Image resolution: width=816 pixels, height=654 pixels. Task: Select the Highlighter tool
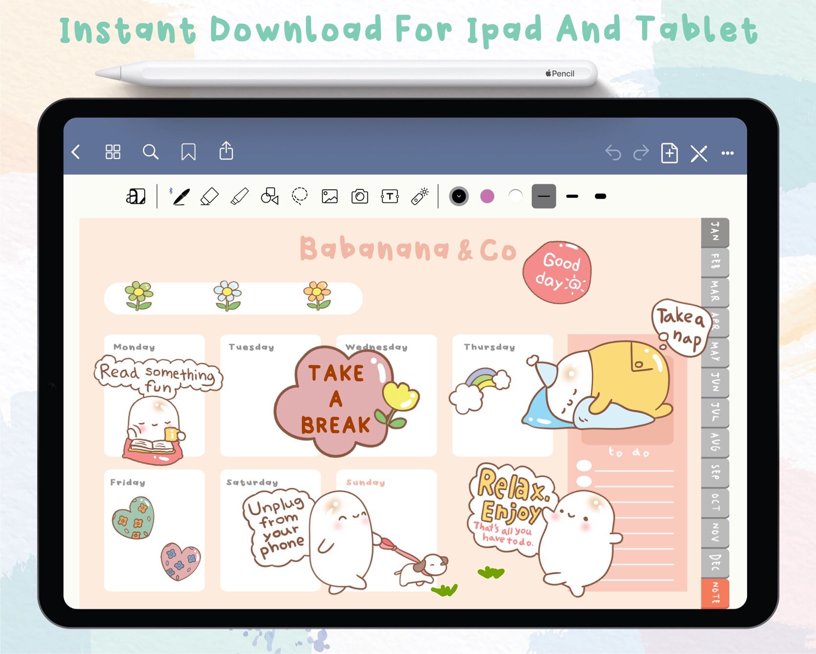click(x=240, y=196)
